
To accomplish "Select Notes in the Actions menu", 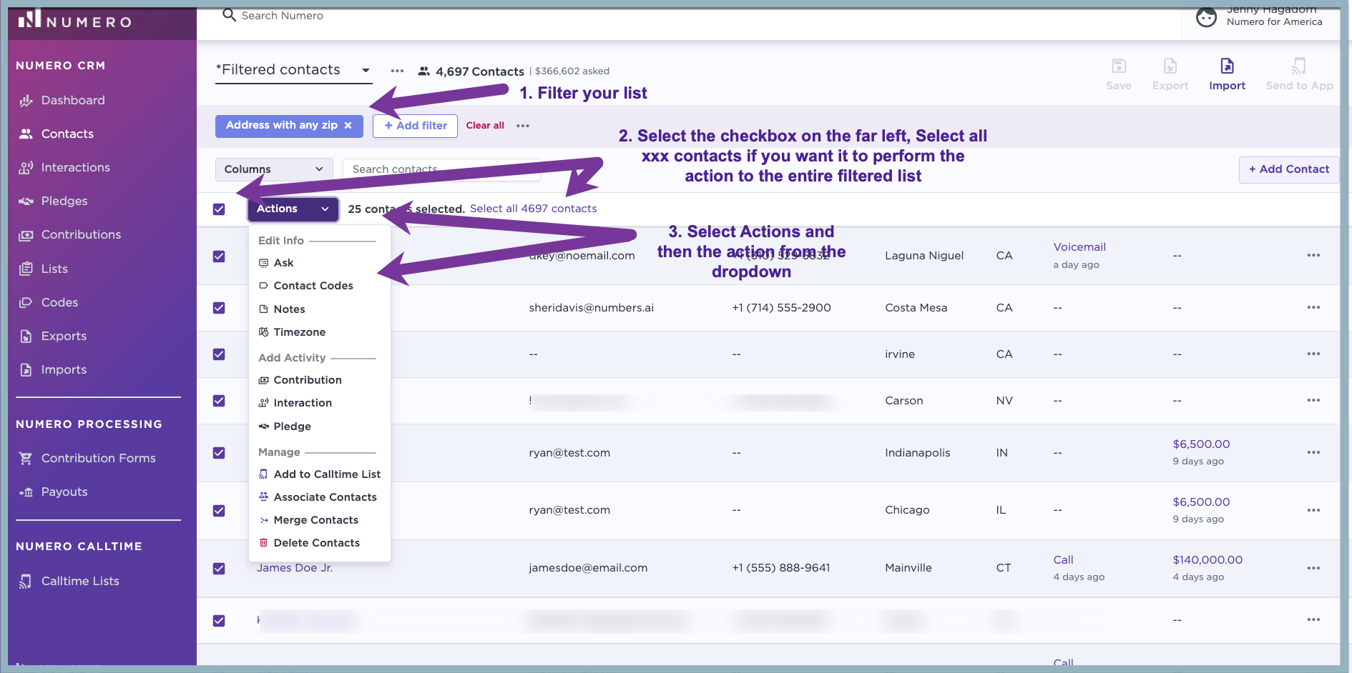I will 289,309.
